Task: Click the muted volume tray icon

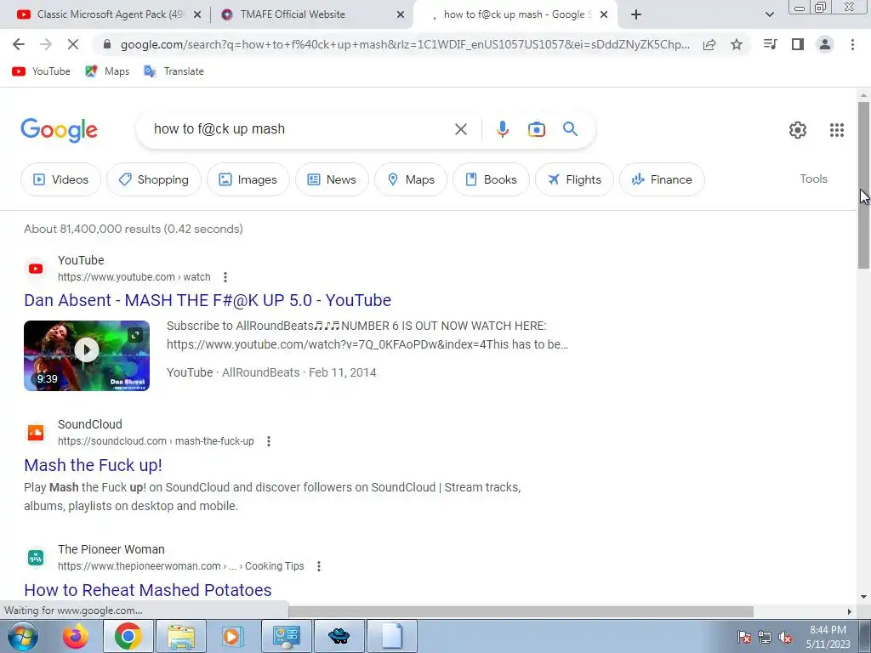Action: point(785,637)
